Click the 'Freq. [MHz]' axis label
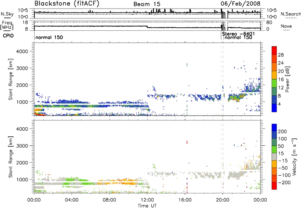 [7, 25]
